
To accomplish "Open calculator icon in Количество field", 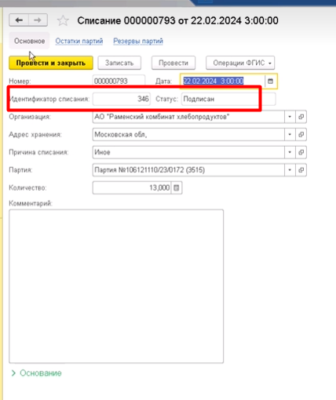I will click(177, 187).
